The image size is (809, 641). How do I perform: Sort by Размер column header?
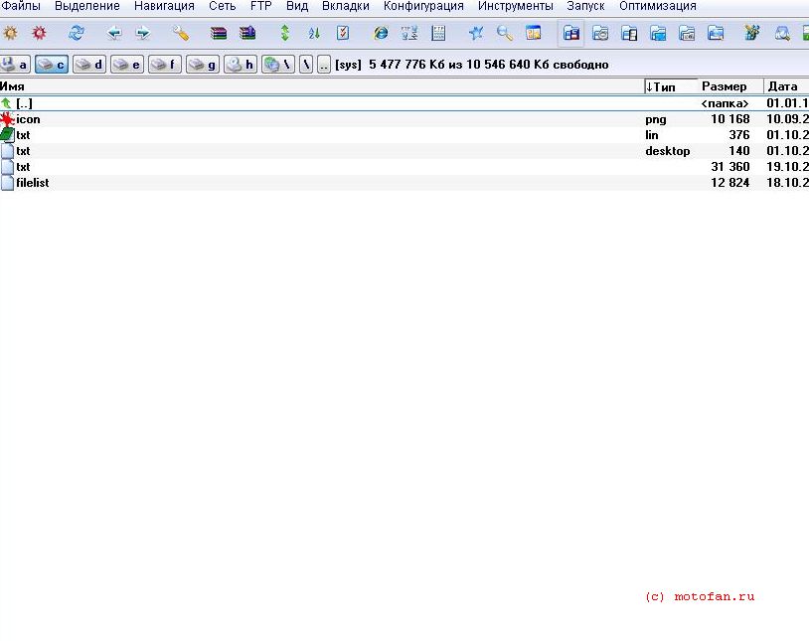click(x=730, y=86)
